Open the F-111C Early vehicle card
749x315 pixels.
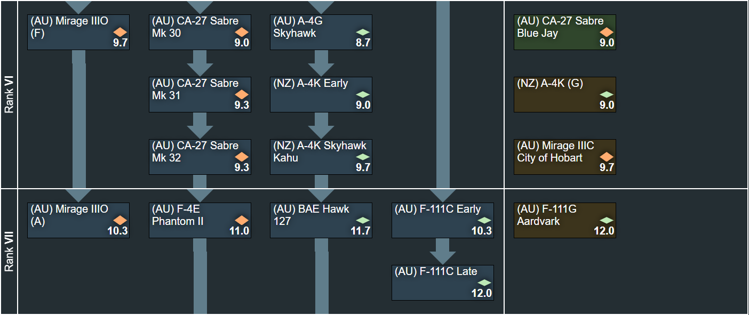tap(443, 220)
